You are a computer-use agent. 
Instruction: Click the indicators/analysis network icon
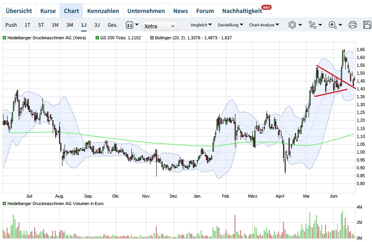point(312,24)
